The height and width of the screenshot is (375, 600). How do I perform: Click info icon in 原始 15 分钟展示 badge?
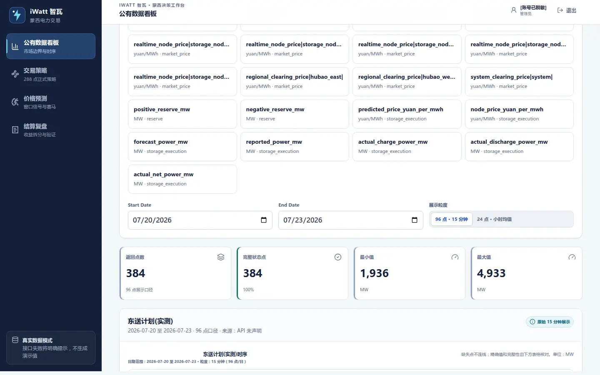point(532,322)
